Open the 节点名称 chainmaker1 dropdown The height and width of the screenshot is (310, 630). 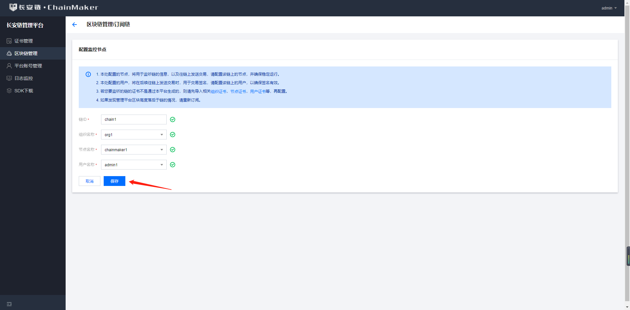click(x=134, y=150)
